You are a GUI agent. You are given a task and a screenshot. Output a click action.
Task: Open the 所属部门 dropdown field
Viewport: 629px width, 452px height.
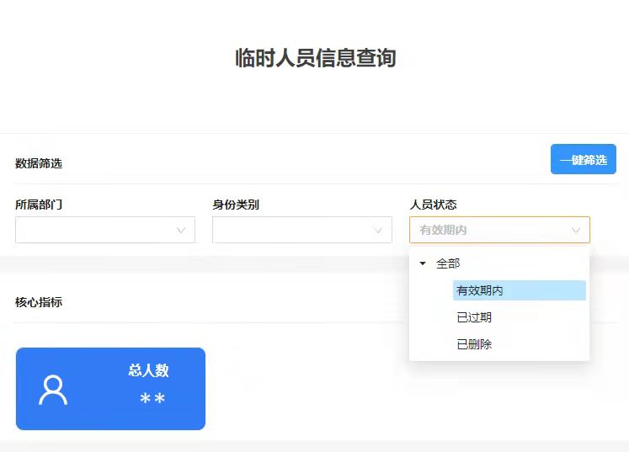(96, 230)
